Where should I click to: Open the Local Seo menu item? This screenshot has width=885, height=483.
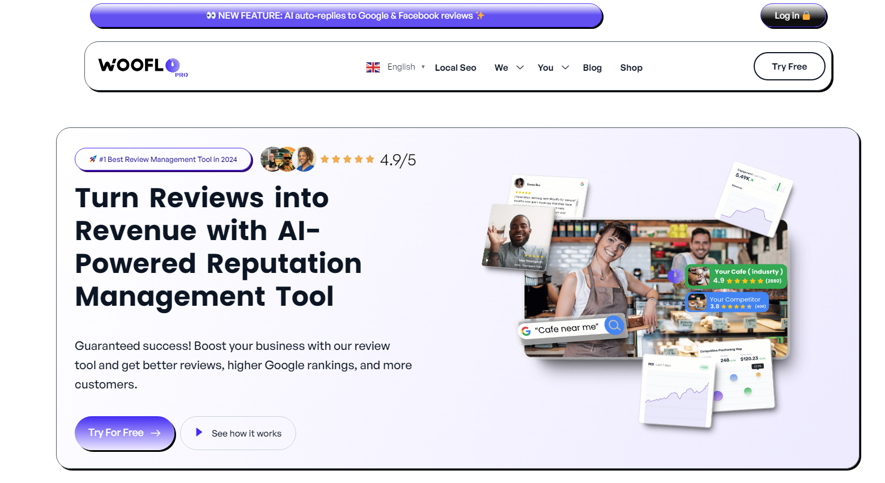pyautogui.click(x=455, y=67)
